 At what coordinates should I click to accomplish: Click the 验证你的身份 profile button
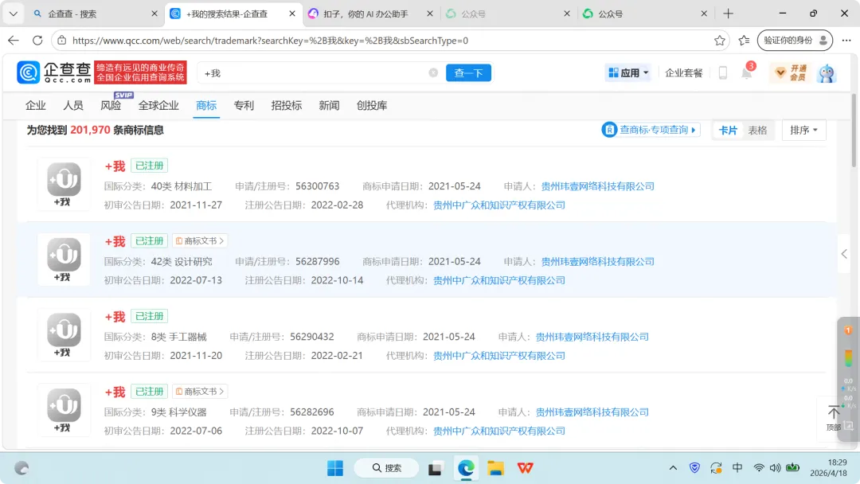click(x=795, y=41)
